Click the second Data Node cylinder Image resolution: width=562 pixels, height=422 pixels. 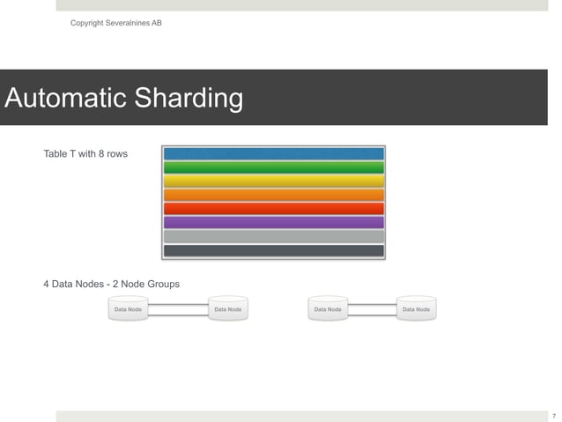click(x=228, y=308)
